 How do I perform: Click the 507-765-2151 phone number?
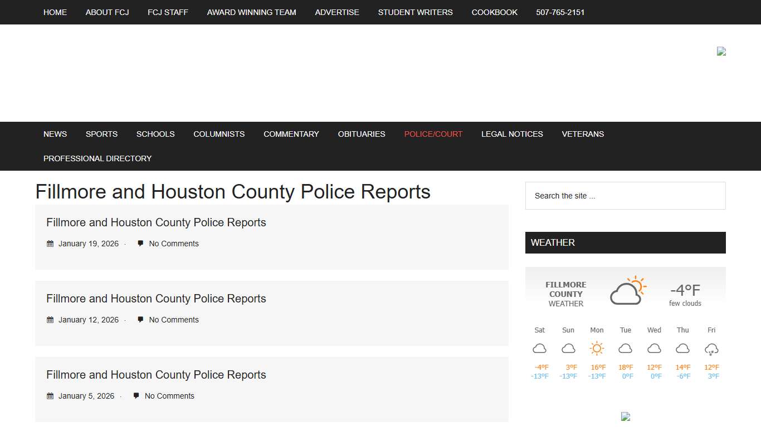click(x=560, y=12)
